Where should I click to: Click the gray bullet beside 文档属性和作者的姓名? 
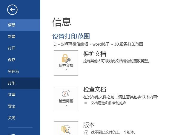[x=86, y=103]
